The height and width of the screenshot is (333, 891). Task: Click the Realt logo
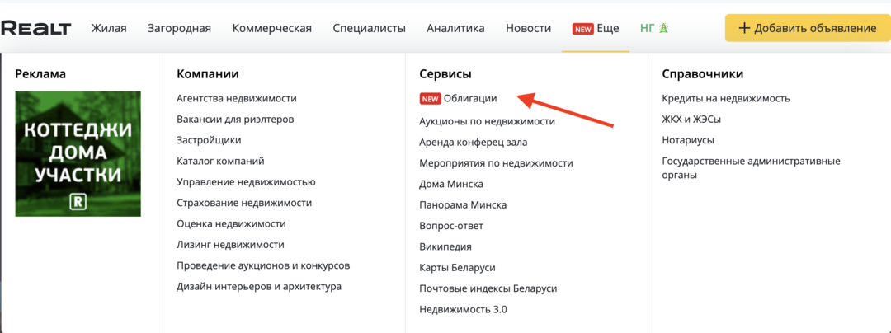(36, 28)
